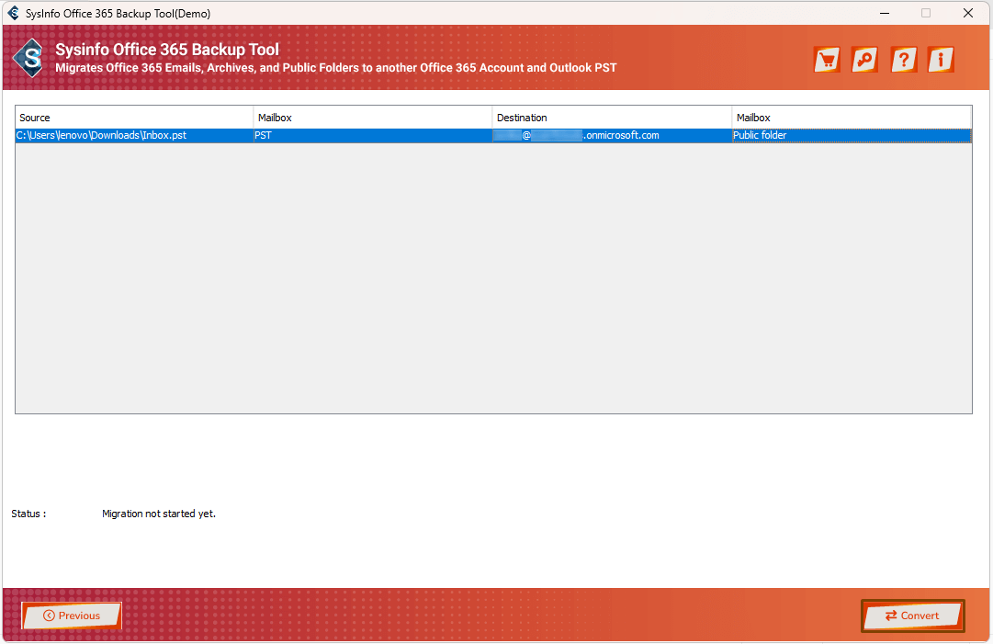Go back using the Previous button
Image resolution: width=993 pixels, height=644 pixels.
coord(72,616)
